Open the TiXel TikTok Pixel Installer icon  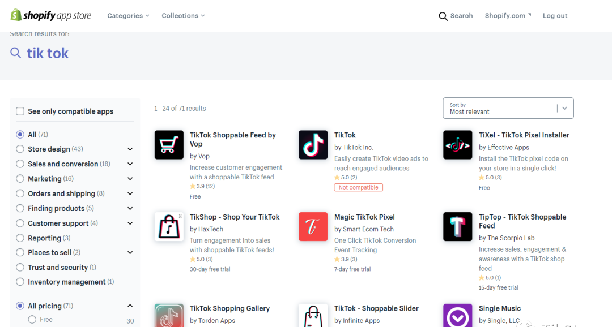click(x=457, y=145)
